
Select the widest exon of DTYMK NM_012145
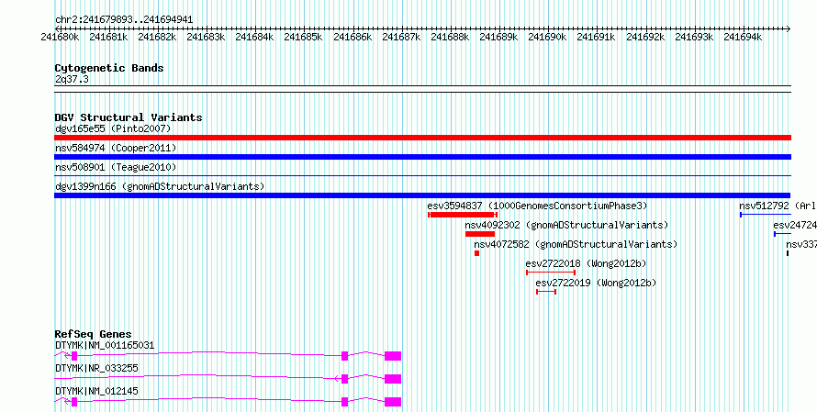pyautogui.click(x=393, y=402)
